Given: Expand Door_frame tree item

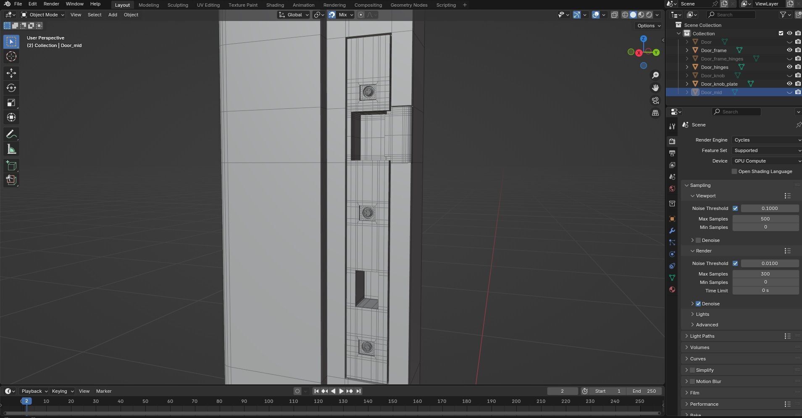Looking at the screenshot, I should click(x=687, y=50).
